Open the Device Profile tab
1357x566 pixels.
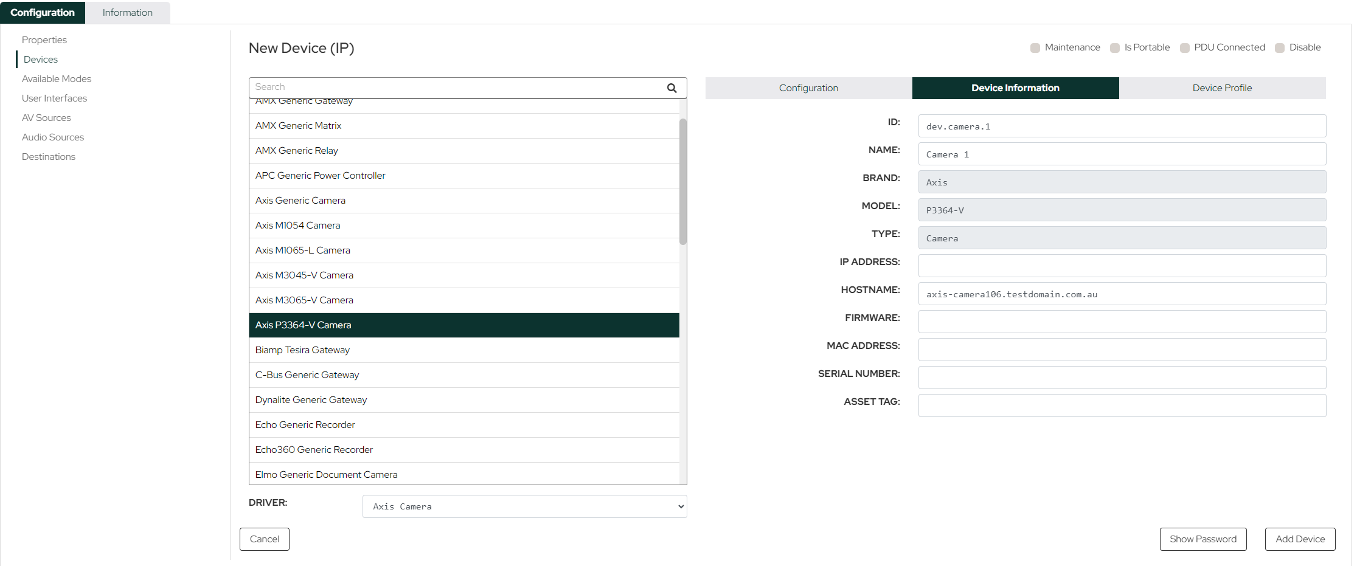pyautogui.click(x=1222, y=88)
